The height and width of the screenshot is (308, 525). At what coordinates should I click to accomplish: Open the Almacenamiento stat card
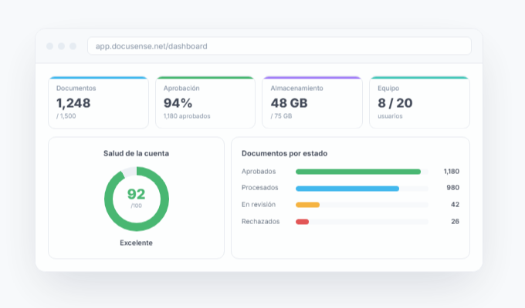tap(312, 102)
